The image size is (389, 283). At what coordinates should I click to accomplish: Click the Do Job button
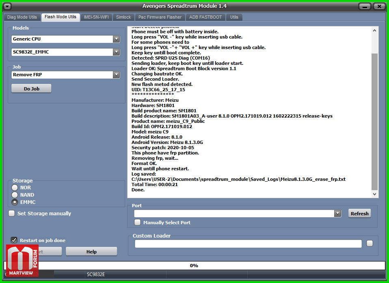(32, 89)
